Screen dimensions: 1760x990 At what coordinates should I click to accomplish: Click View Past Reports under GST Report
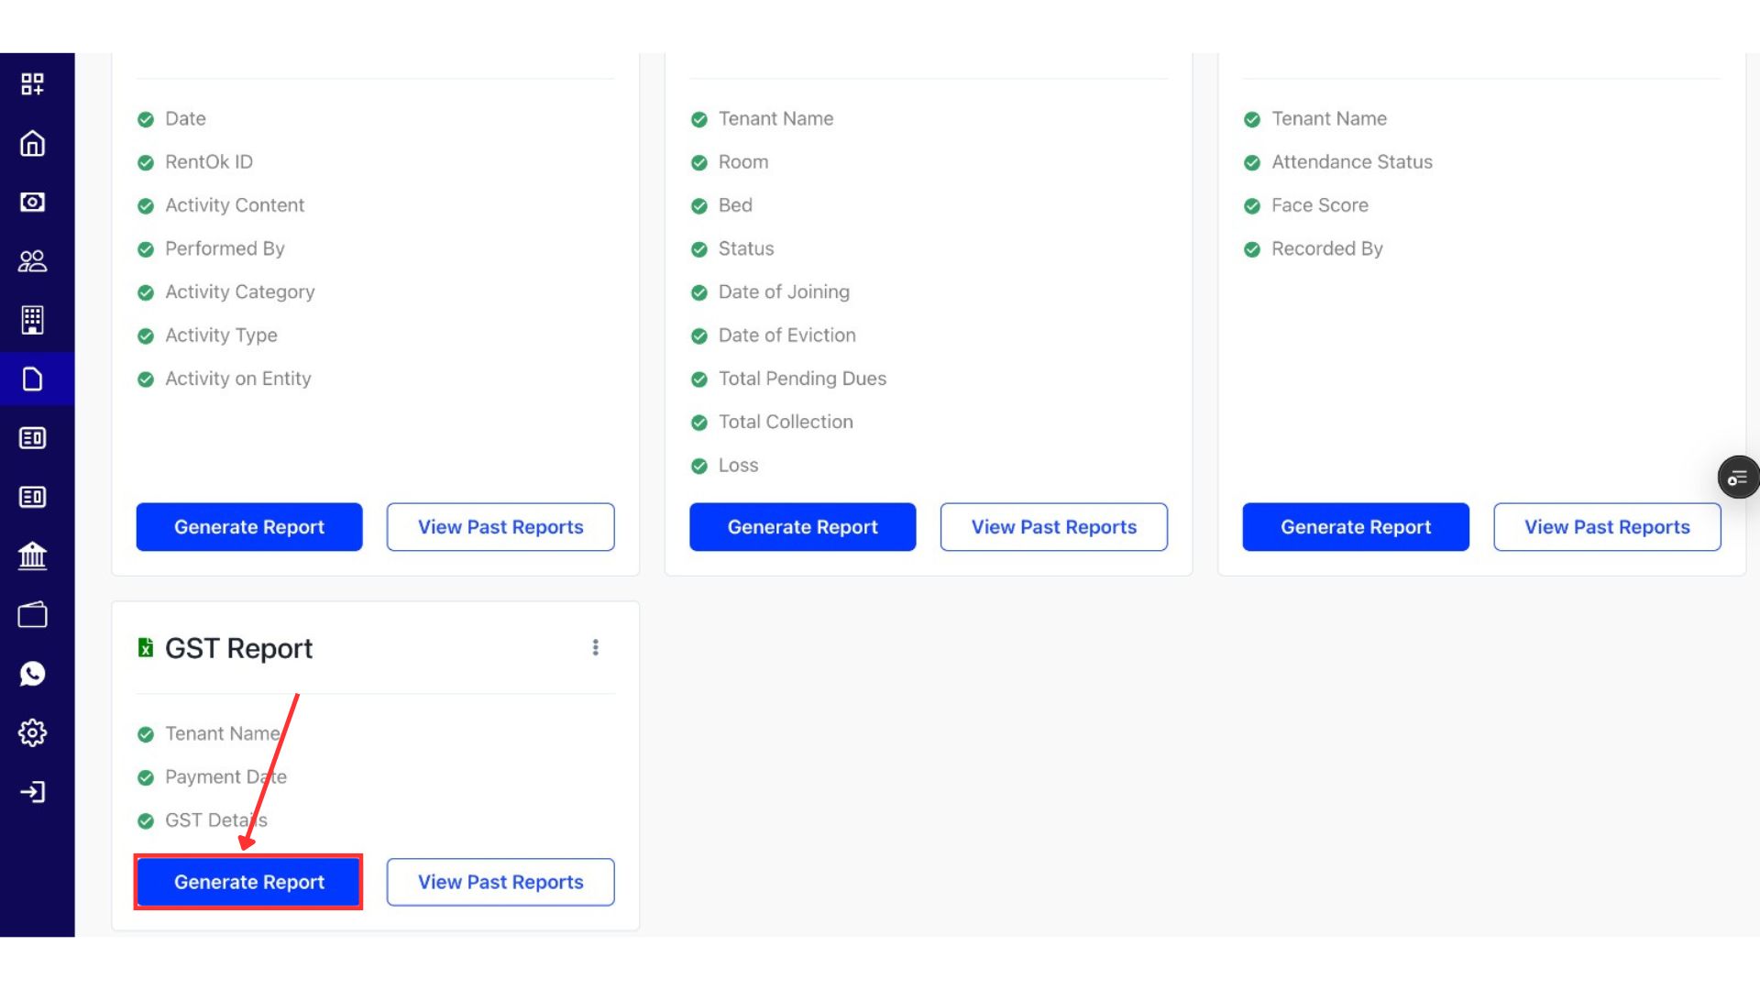click(500, 882)
